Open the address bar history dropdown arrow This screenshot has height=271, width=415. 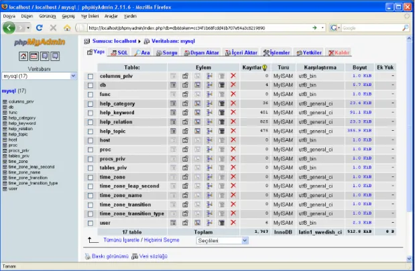click(322, 28)
